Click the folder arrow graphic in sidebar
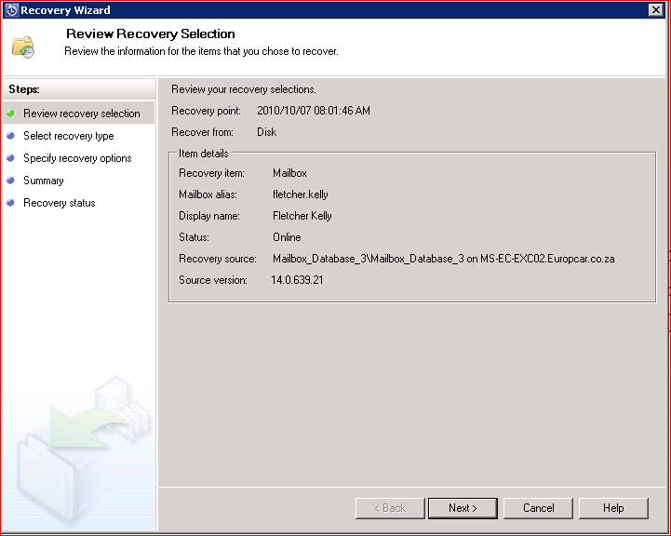Viewport: 671px width, 536px height. click(x=79, y=447)
